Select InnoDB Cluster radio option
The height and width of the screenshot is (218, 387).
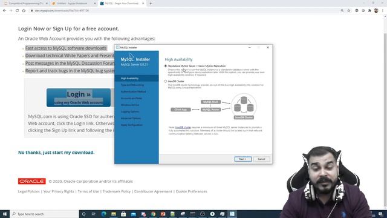165,81
